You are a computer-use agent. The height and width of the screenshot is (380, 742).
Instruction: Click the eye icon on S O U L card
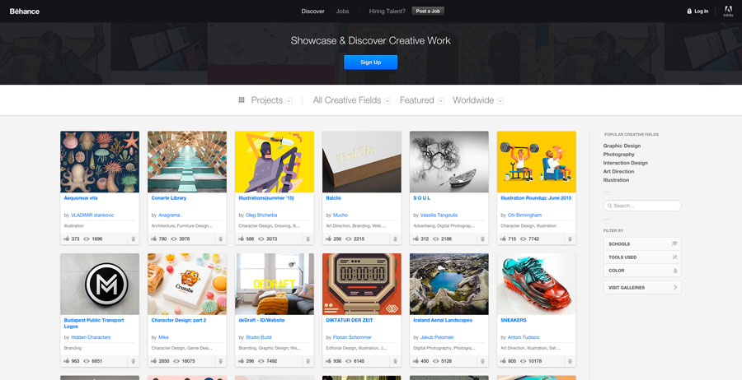click(x=435, y=239)
